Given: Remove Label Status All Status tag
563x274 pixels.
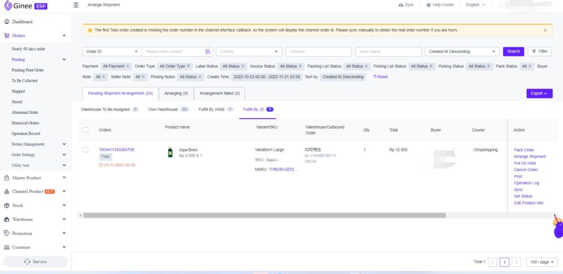Looking at the screenshot, I should pos(242,66).
